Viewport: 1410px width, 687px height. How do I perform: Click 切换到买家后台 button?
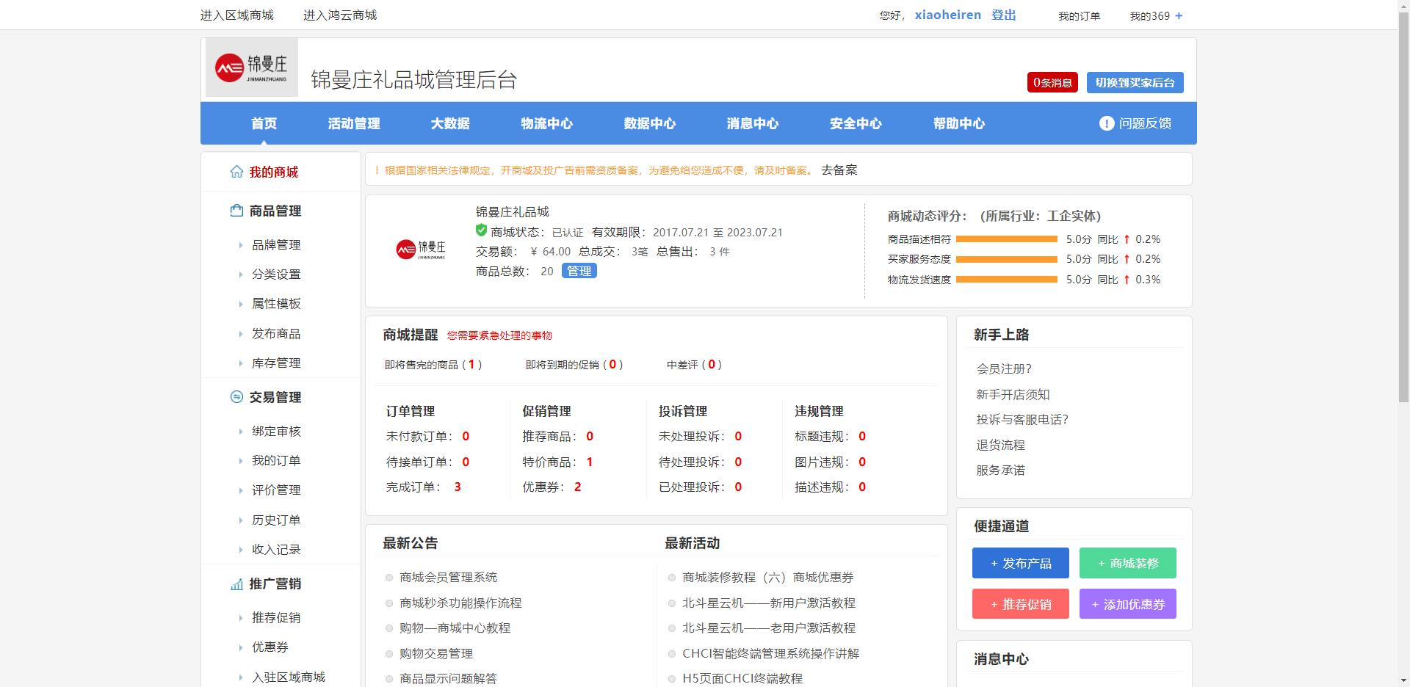pos(1135,82)
